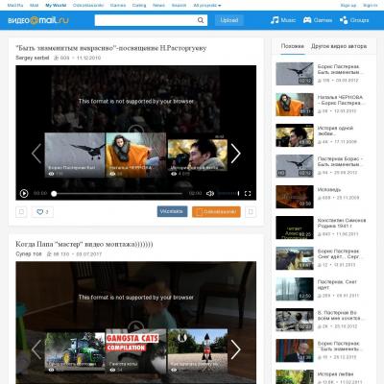Switch to the Похожие tab
Screen dimensions: 384x384
click(x=293, y=46)
